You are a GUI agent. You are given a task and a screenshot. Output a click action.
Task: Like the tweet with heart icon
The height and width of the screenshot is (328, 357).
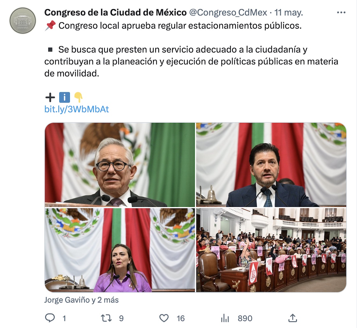[x=164, y=318]
